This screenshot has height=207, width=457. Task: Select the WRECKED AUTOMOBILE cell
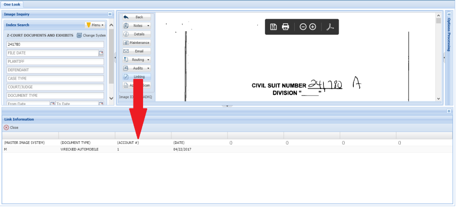point(79,149)
